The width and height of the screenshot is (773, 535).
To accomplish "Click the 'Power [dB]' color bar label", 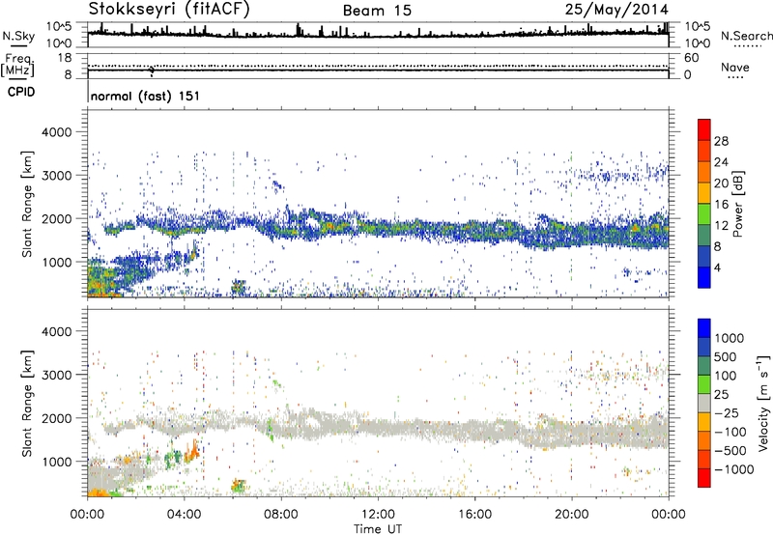I will click(737, 205).
